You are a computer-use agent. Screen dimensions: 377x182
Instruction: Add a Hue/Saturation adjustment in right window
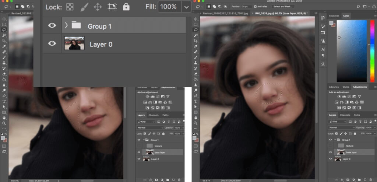(x=337, y=102)
